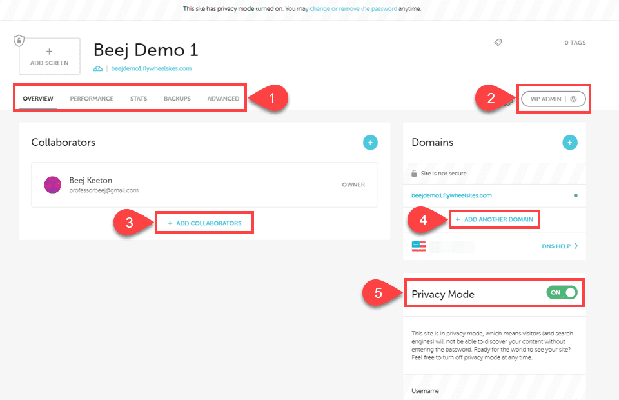
Task: Turn off Privacy Mode
Action: click(562, 292)
